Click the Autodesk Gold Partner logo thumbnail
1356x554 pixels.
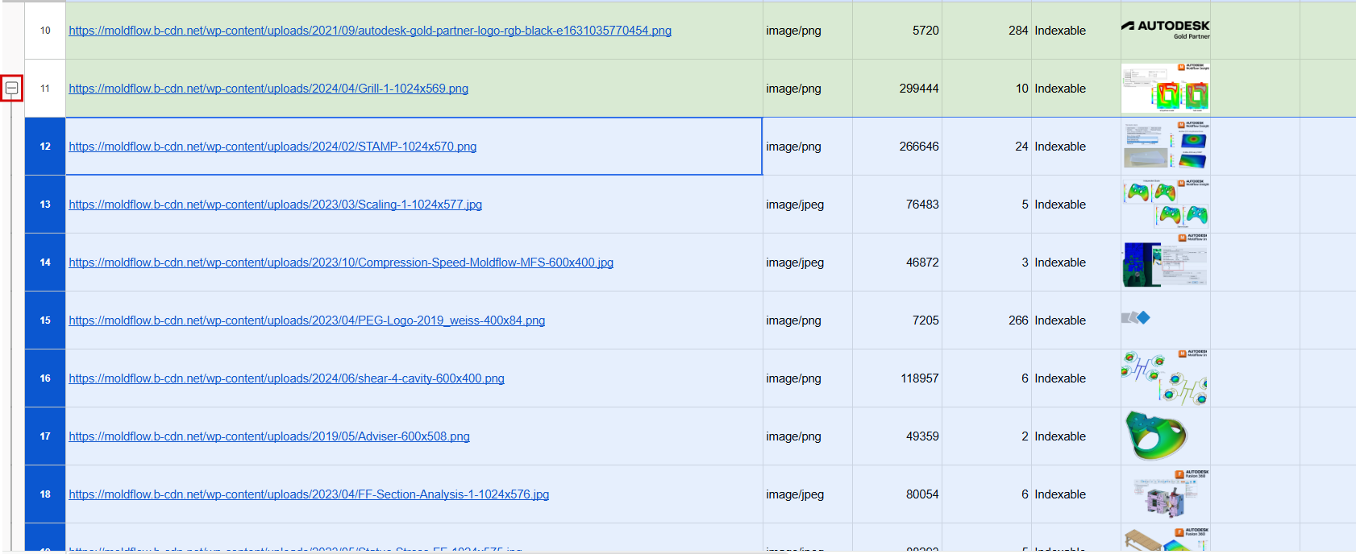pos(1166,30)
